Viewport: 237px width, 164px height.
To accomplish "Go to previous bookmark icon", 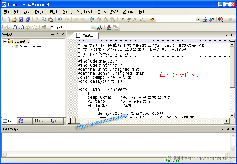I will pyautogui.click(x=99, y=19).
